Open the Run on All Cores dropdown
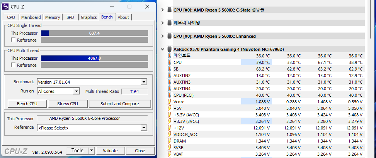 pos(76,91)
